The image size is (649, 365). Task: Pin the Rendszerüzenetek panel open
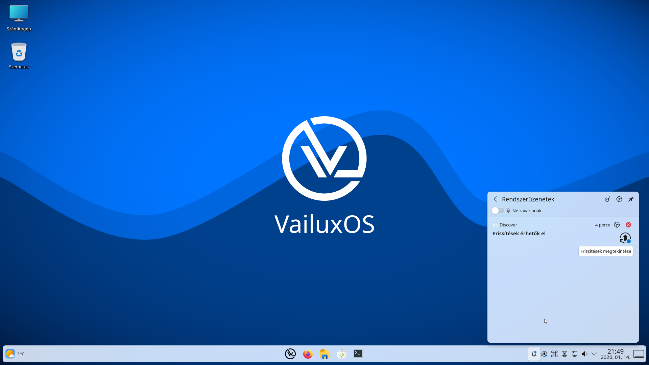(631, 199)
